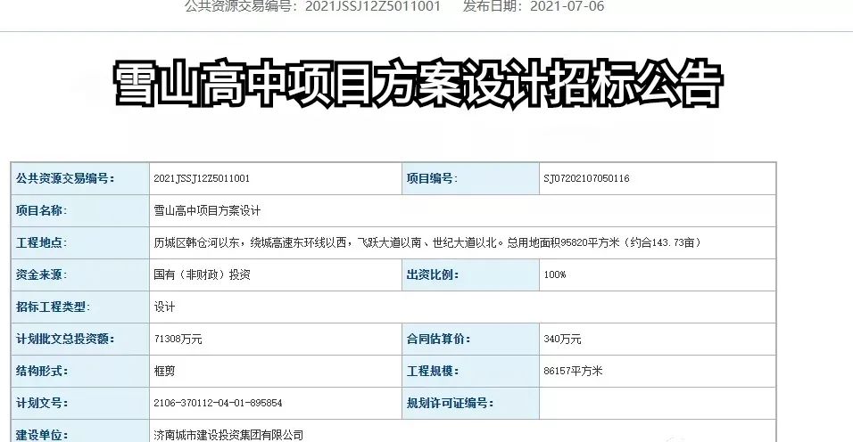Click the 规划许可证编号 label cell
853x442 pixels.
[470, 403]
